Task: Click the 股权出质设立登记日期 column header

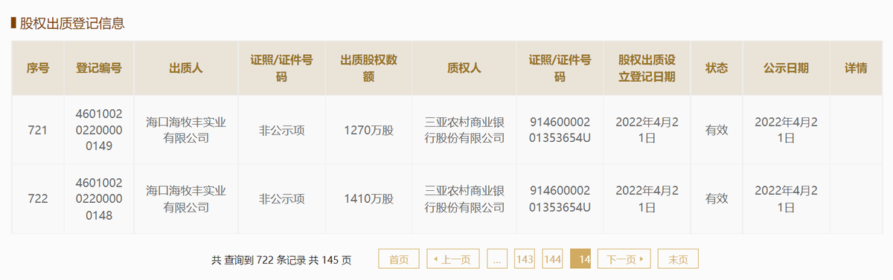Action: (647, 68)
